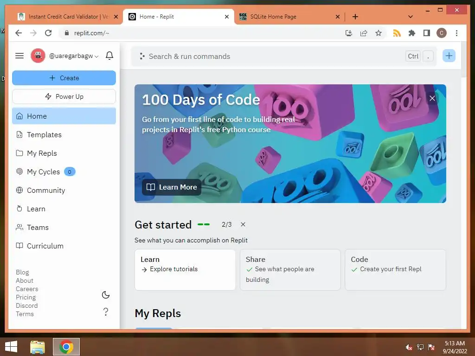
Task: Open Learn in the sidebar
Action: [x=64, y=209]
